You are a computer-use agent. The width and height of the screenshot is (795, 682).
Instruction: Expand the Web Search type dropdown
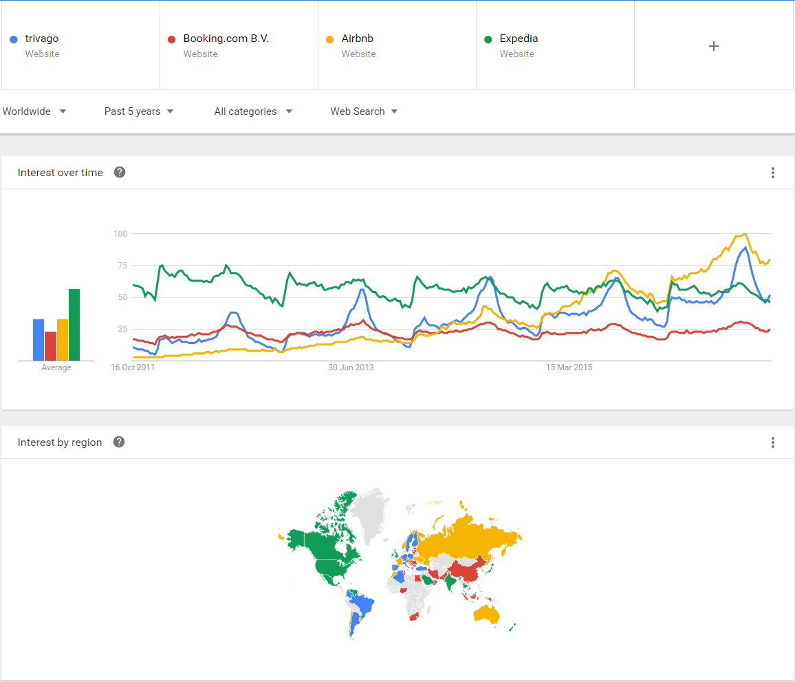pyautogui.click(x=364, y=111)
